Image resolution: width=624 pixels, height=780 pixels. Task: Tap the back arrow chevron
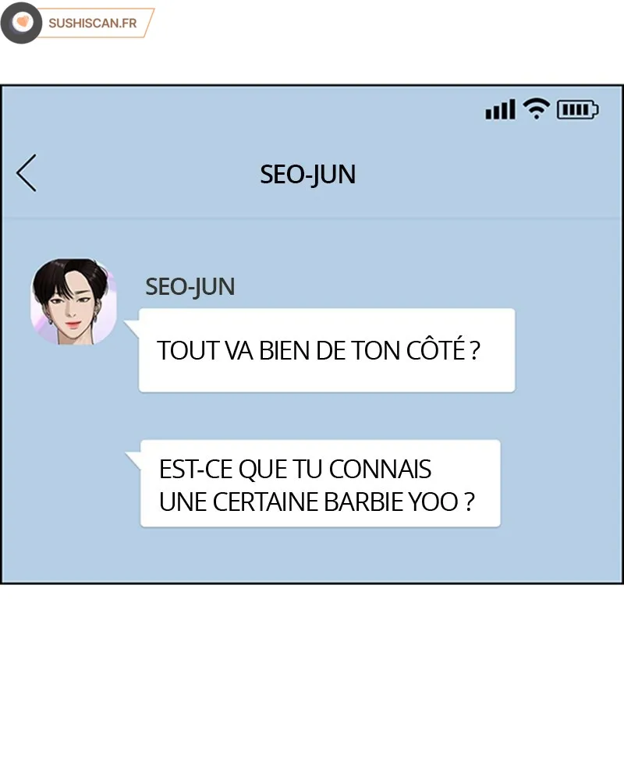27,172
